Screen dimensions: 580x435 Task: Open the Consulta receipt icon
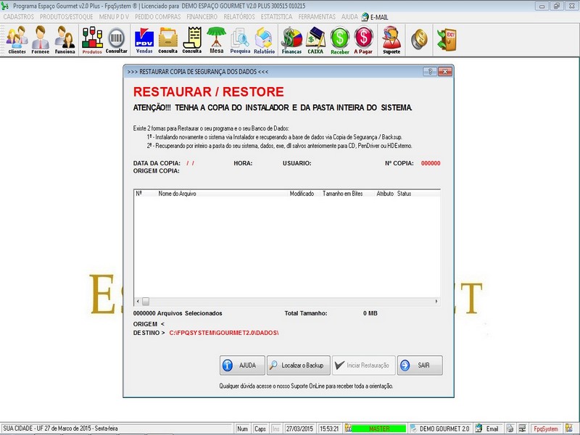[192, 40]
